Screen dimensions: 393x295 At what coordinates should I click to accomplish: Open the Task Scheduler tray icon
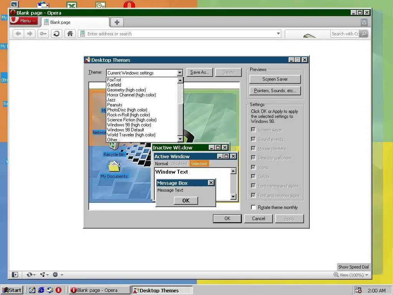coord(358,290)
